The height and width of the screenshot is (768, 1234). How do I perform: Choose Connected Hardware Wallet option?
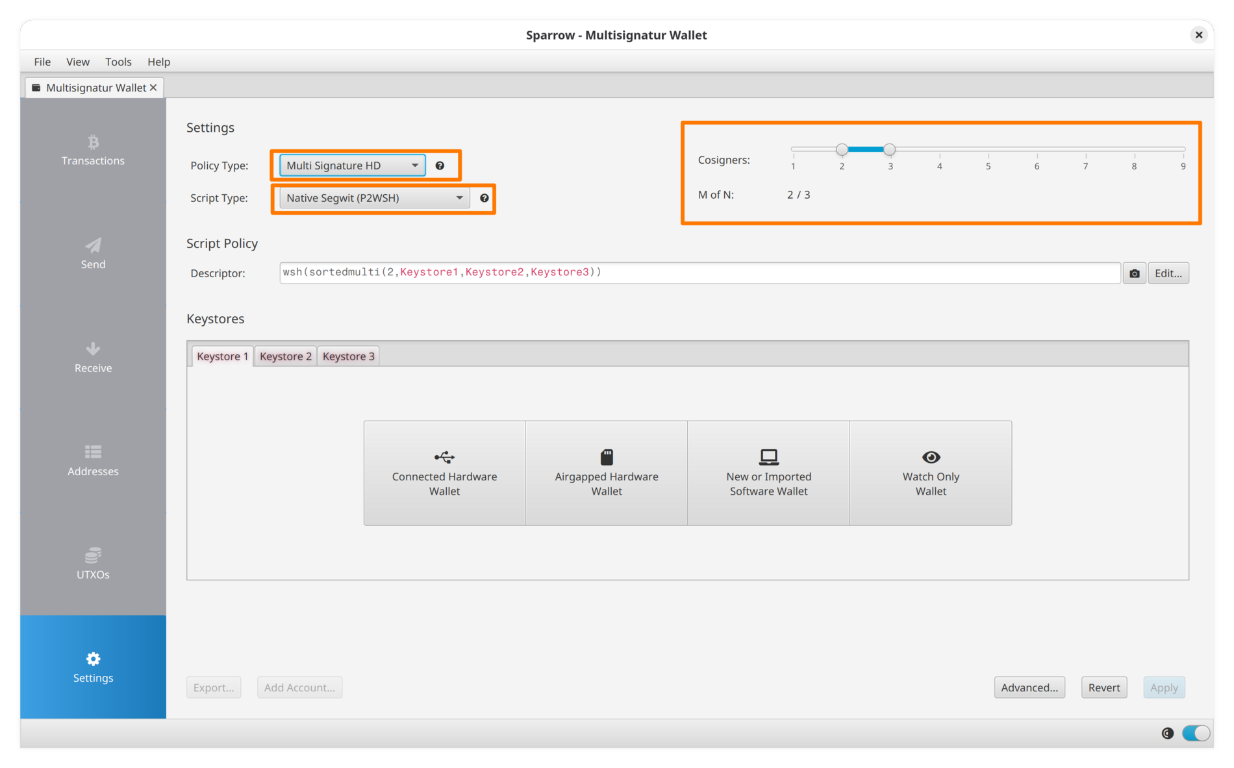pyautogui.click(x=444, y=473)
